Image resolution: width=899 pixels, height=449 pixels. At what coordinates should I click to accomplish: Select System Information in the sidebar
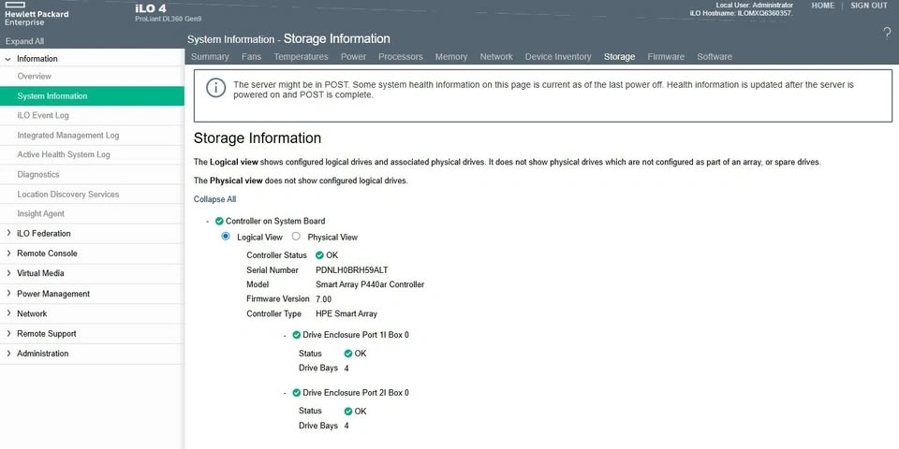pos(92,96)
